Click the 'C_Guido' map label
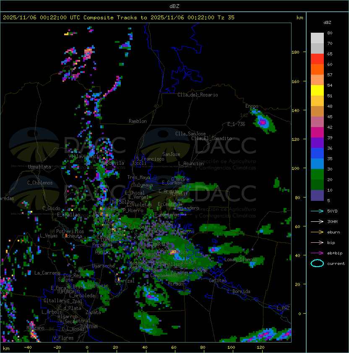Screen dimensions: 349x353 point(51,208)
